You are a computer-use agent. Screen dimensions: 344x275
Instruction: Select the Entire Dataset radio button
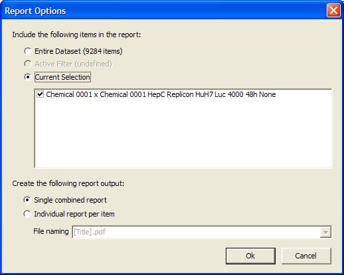tap(28, 51)
